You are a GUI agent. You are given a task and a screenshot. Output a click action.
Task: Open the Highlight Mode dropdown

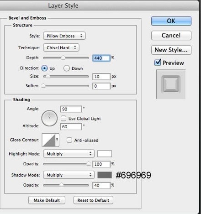click(x=69, y=154)
